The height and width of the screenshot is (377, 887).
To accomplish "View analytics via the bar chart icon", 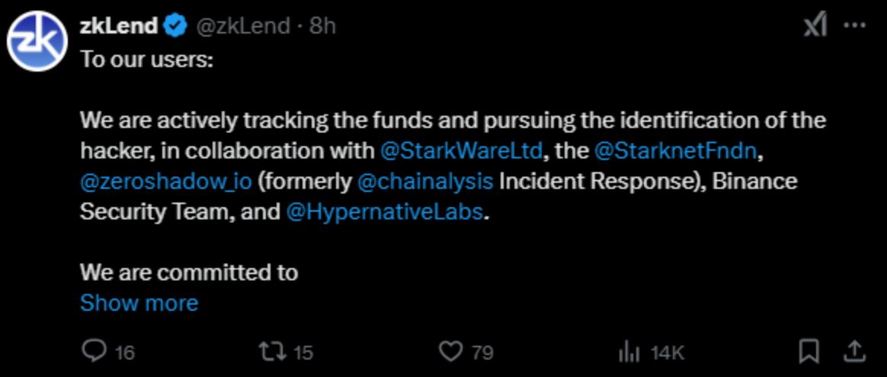I will pyautogui.click(x=629, y=353).
